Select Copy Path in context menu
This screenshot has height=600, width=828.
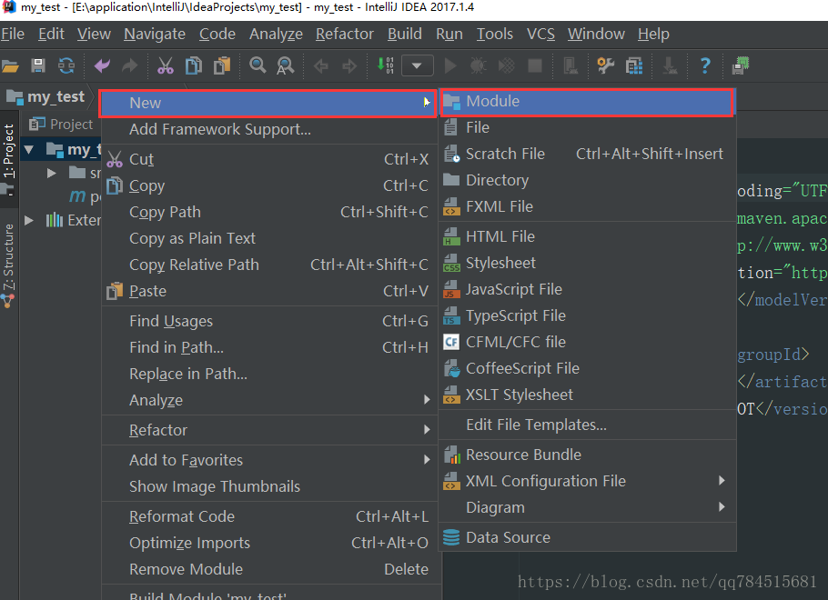click(x=269, y=212)
